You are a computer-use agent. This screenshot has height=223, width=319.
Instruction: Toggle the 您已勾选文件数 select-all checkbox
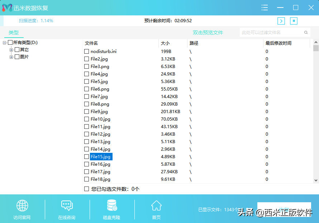(x=86, y=189)
